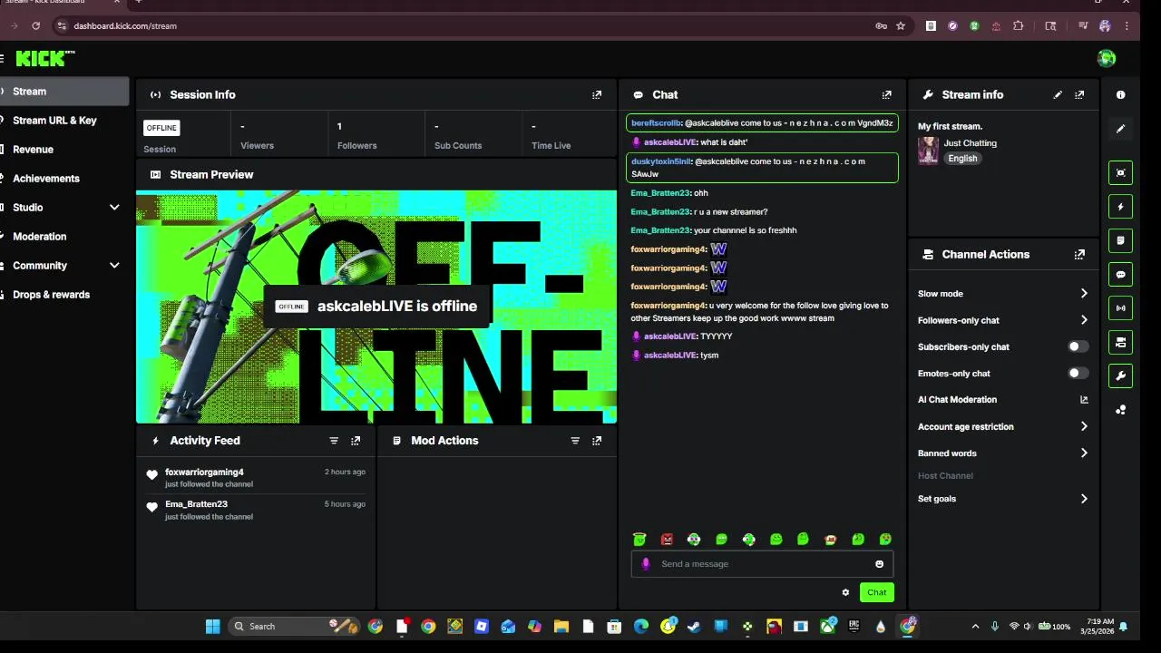
Task: Toggle Session Info broadcast widget in right rail
Action: click(x=1121, y=308)
